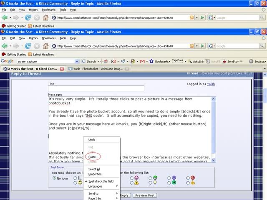Click the Bookmarks star in Google toolbar
The image size is (267, 200).
pos(151,61)
